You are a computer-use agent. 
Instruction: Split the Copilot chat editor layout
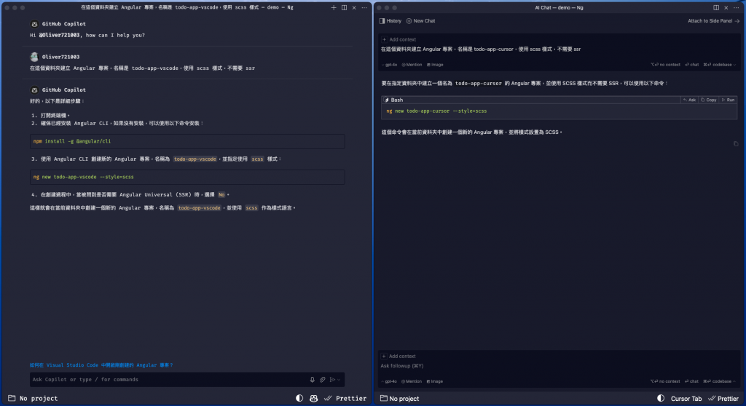[x=344, y=7]
